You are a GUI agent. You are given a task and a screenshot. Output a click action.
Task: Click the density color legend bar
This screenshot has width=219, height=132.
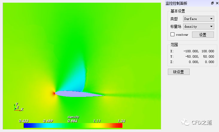(x=73, y=125)
